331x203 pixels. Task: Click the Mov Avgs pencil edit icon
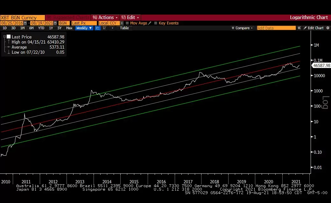[150, 23]
